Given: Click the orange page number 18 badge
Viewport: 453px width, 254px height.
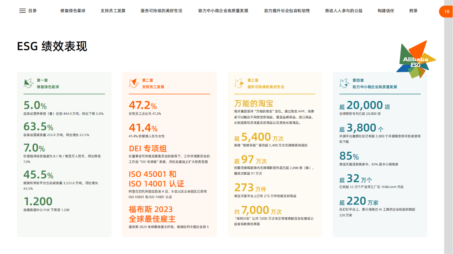Looking at the screenshot, I should tap(446, 11).
